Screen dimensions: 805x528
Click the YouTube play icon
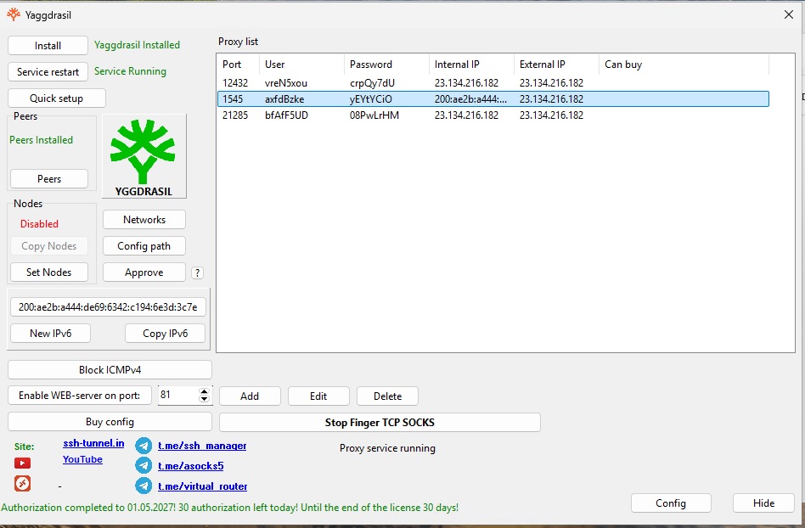[22, 463]
